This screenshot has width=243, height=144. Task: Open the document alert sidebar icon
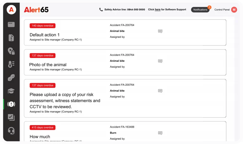pyautogui.click(x=11, y=38)
